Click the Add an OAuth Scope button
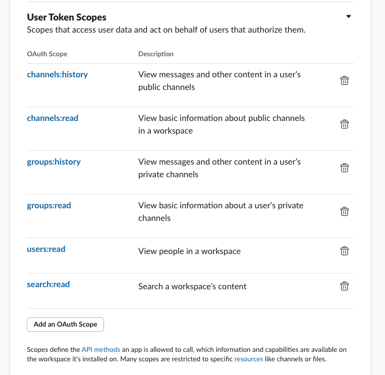 (x=65, y=325)
